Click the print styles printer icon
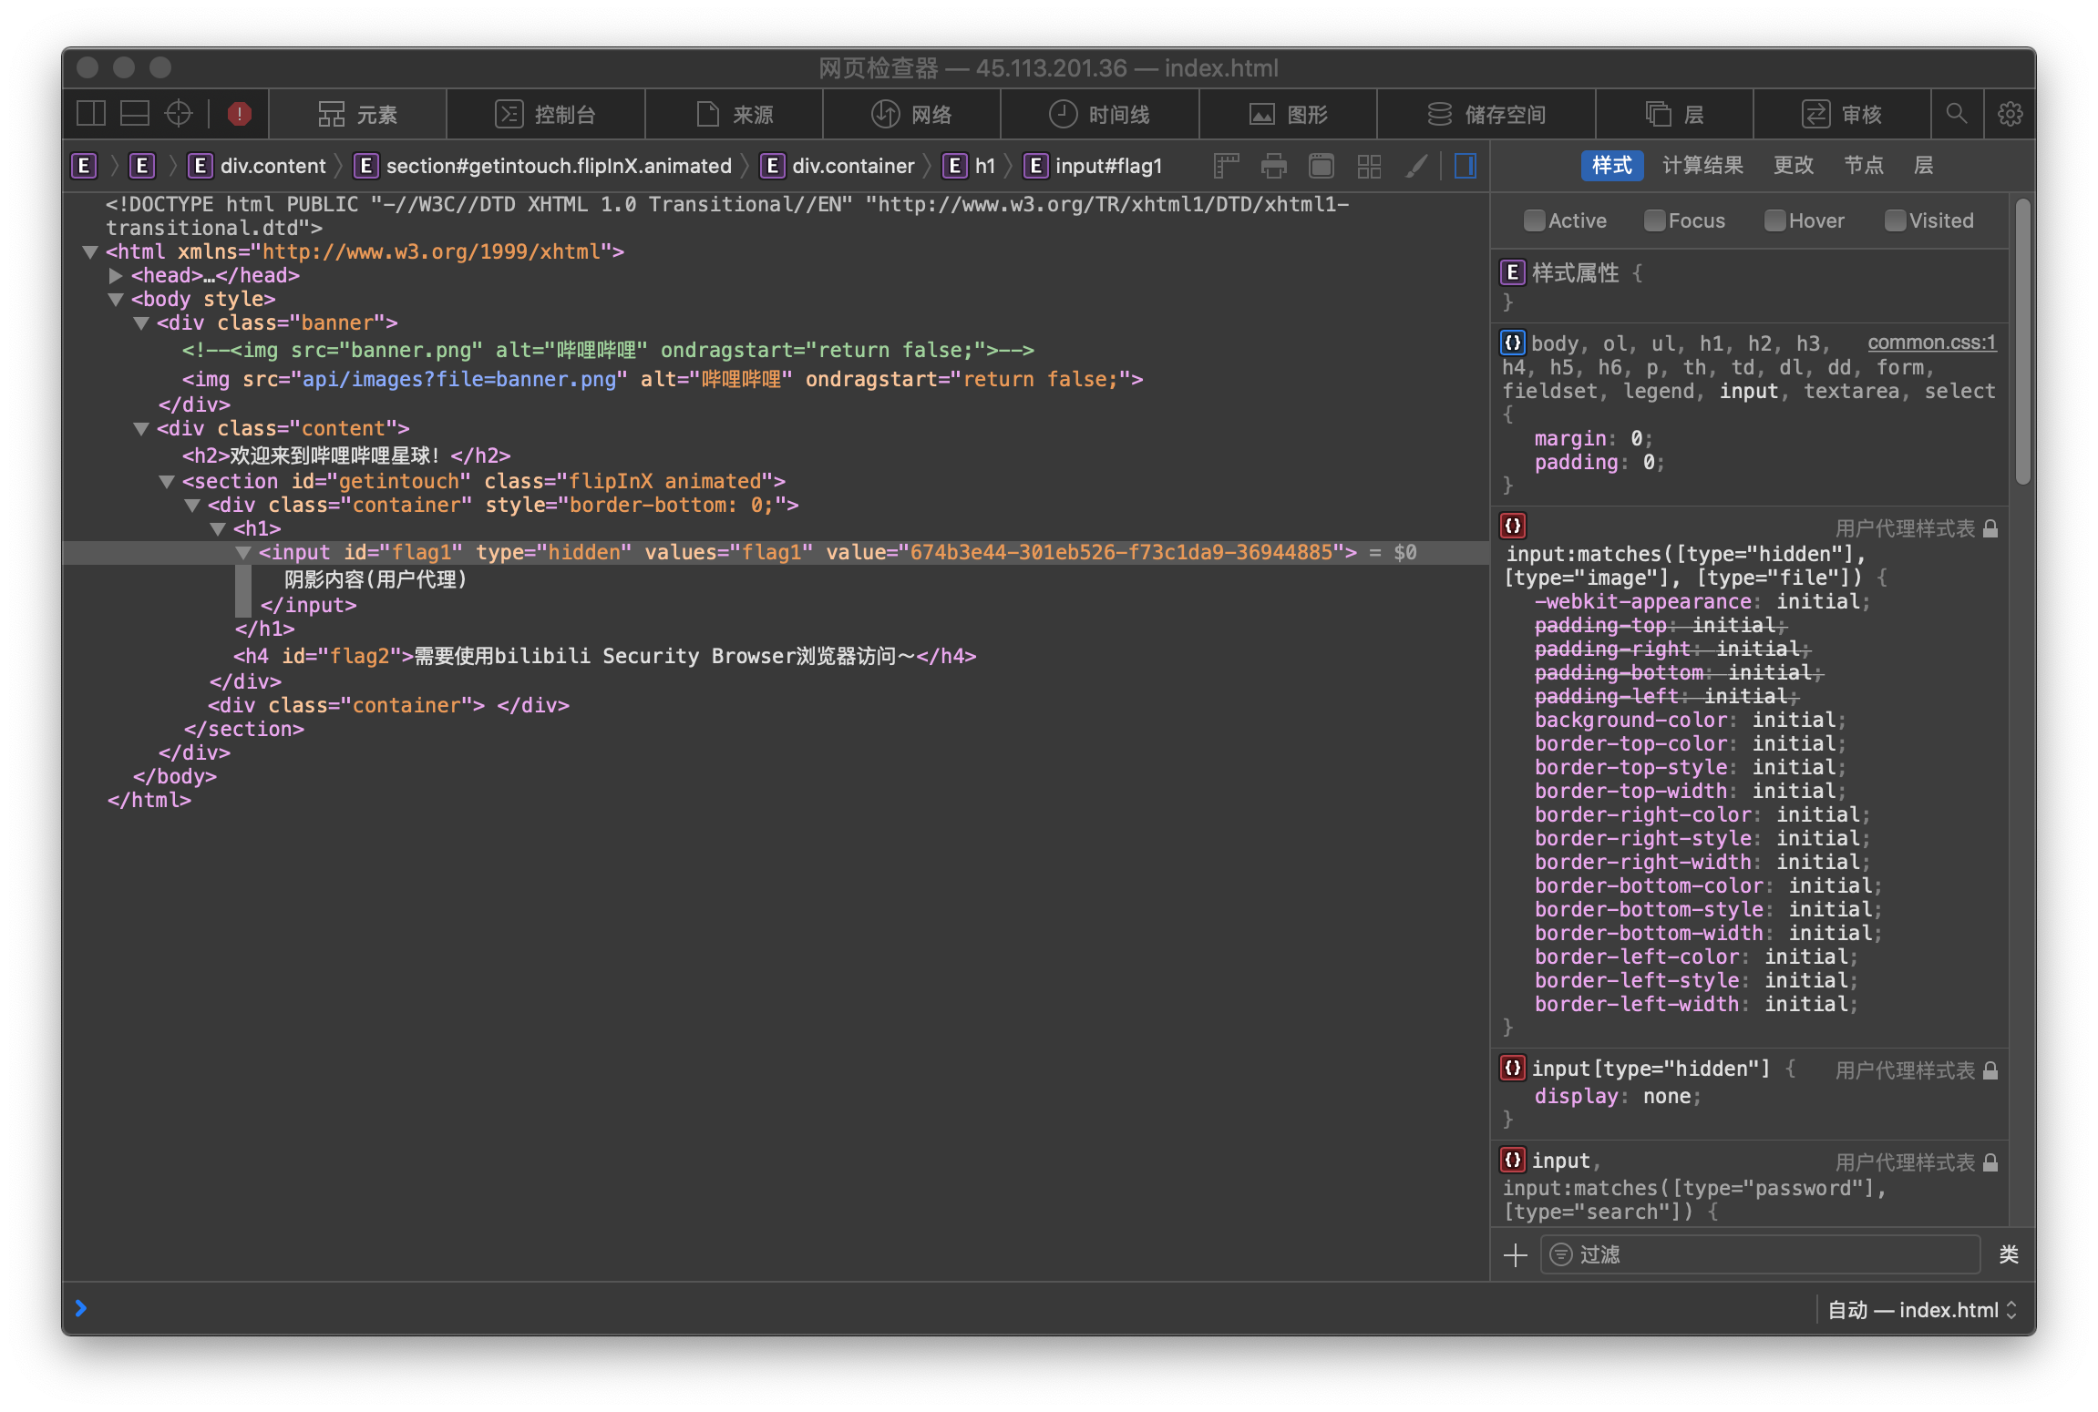The height and width of the screenshot is (1412, 2098). coord(1273,166)
